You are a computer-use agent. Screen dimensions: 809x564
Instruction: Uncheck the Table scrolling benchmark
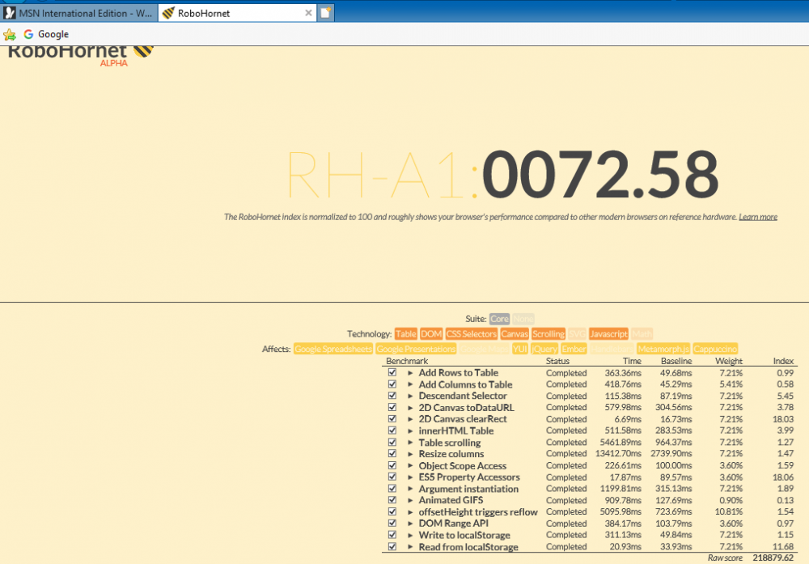[392, 442]
